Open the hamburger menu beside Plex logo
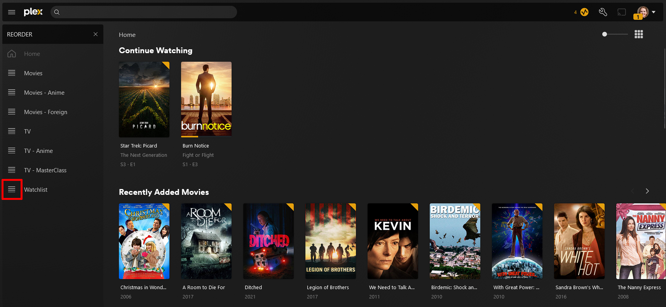 12,12
